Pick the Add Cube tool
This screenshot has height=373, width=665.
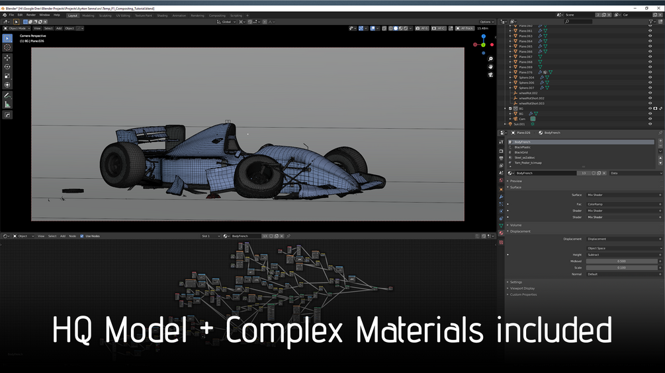pos(7,115)
